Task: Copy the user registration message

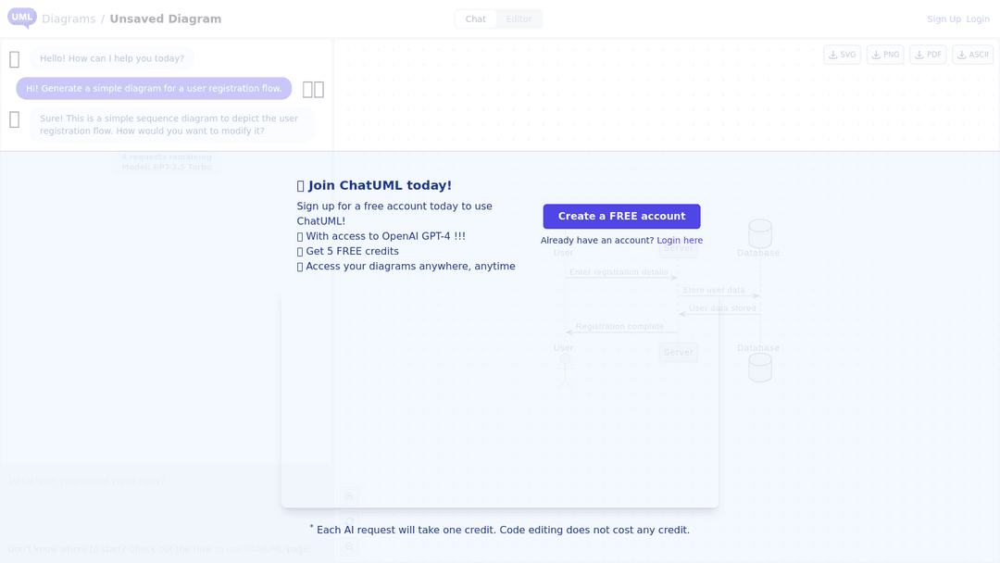Action: [x=320, y=88]
